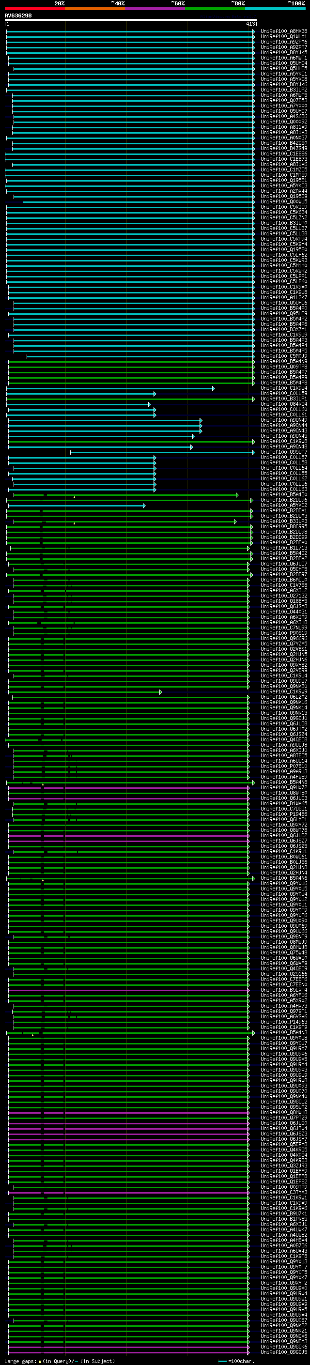Screen dimensions: 310x1365
Task: Click the short cyan bar for UniRef100_Q84KQ4
Action: (x=78, y=404)
